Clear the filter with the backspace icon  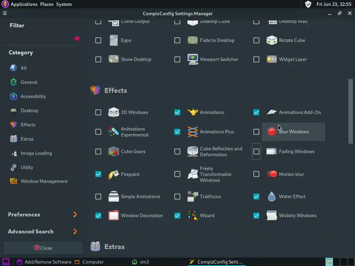point(77,39)
